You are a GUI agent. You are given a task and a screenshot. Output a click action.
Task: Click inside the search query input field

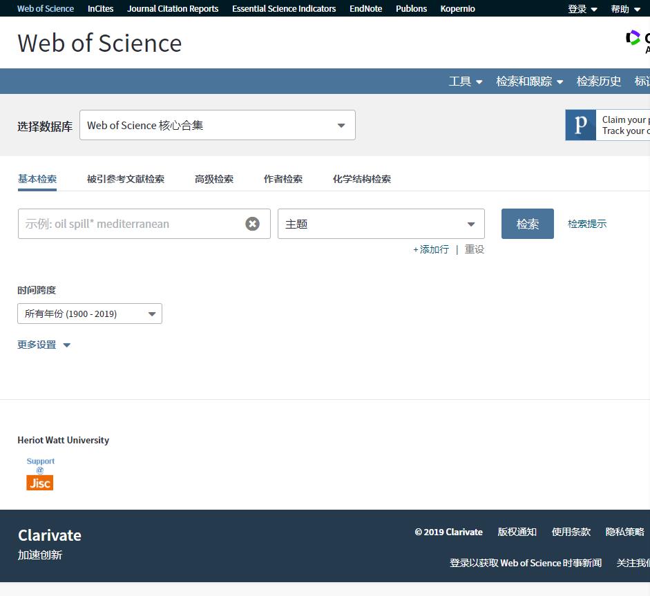tap(131, 223)
